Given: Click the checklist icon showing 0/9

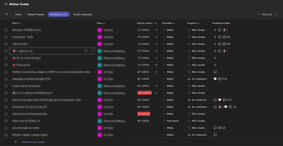Looking at the screenshot, I should 224,44.
